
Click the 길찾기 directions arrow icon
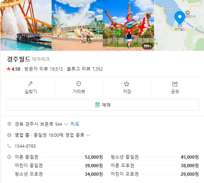click(31, 84)
